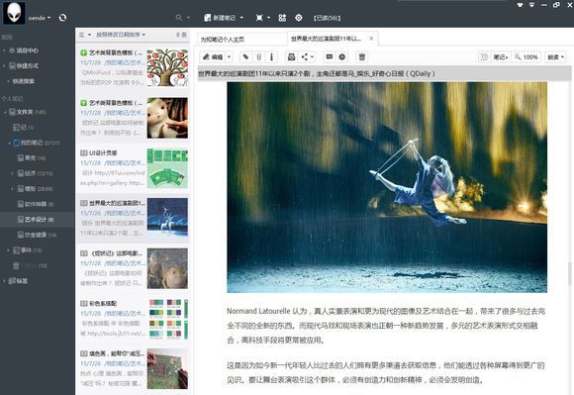Click the 笔记+ button
This screenshot has height=395, width=574.
[x=501, y=57]
